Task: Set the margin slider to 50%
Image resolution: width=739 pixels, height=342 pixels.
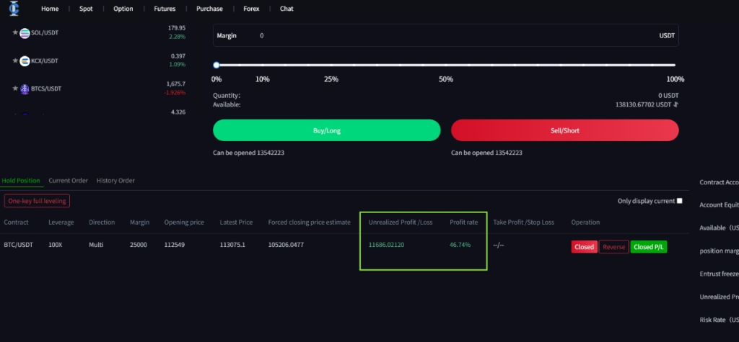Action: pyautogui.click(x=445, y=66)
